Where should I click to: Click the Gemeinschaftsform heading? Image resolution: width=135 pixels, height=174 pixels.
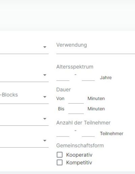(x=80, y=146)
